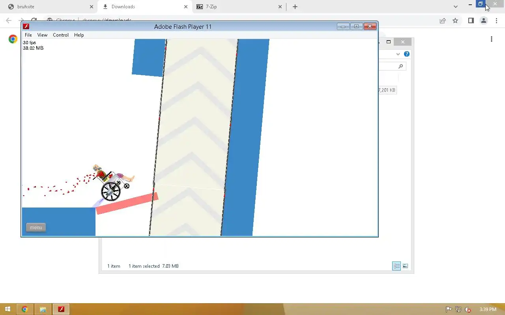Close the bruhsite tab
The image size is (505, 315).
[x=92, y=7]
